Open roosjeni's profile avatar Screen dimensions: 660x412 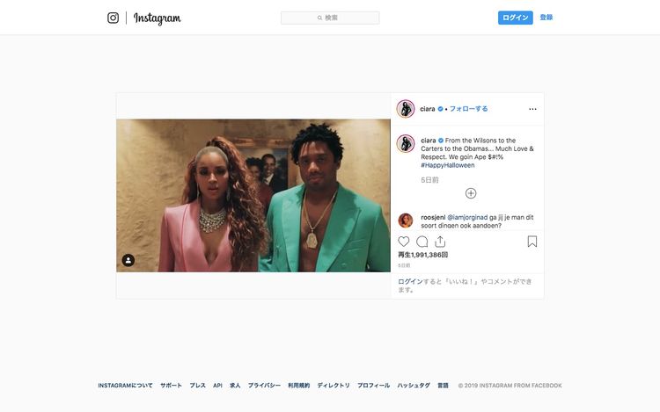406,220
